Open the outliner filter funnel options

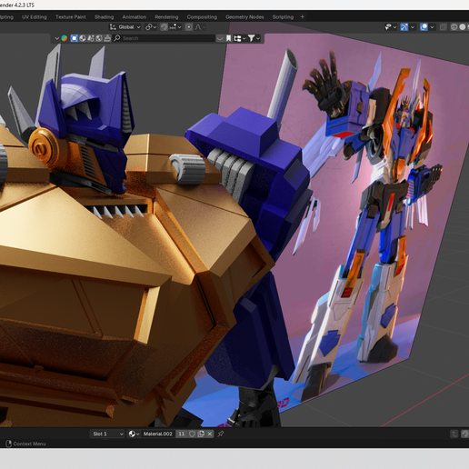(x=251, y=38)
